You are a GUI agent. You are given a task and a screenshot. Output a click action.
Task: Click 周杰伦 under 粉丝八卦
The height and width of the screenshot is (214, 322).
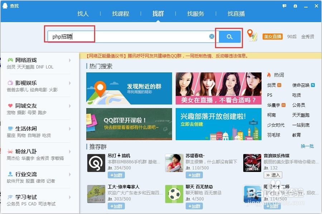[x=13, y=158]
